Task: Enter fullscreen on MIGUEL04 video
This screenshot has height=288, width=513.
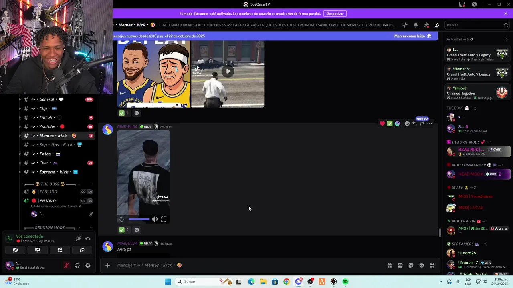Action: point(164,219)
